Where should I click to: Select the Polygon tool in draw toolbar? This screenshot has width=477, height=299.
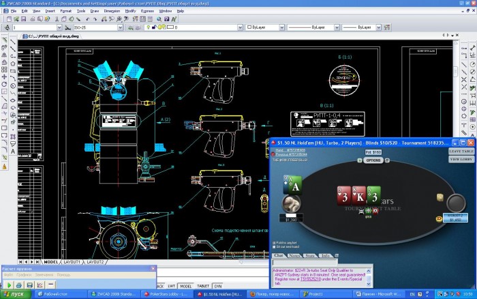[x=13, y=63]
